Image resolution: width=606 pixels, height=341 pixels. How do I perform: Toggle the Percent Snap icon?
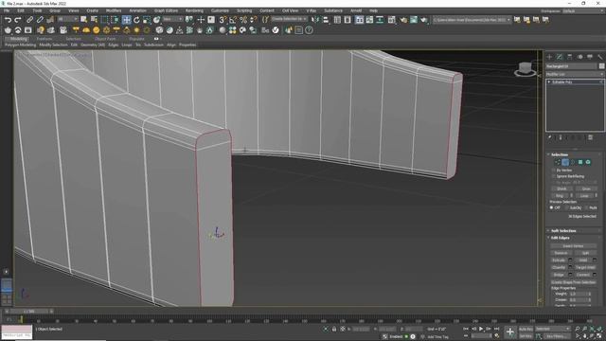pyautogui.click(x=243, y=20)
